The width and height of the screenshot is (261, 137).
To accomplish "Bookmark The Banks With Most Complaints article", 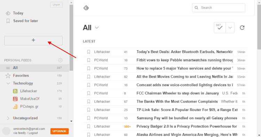I will click(88, 102).
